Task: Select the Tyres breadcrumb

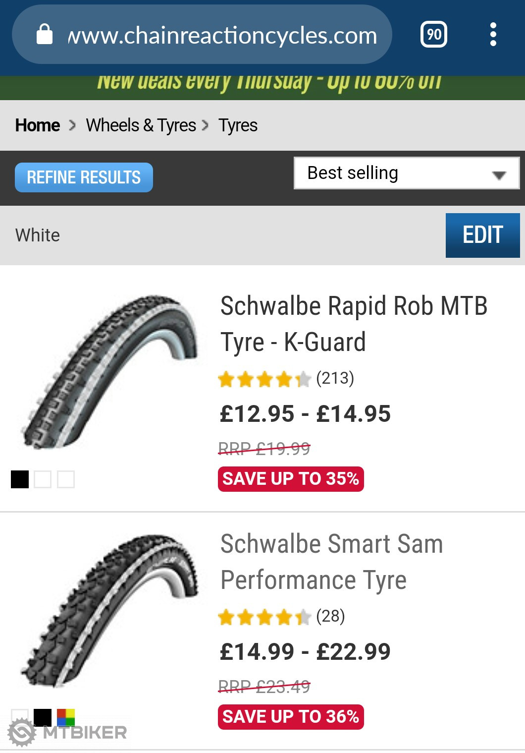Action: click(x=238, y=125)
